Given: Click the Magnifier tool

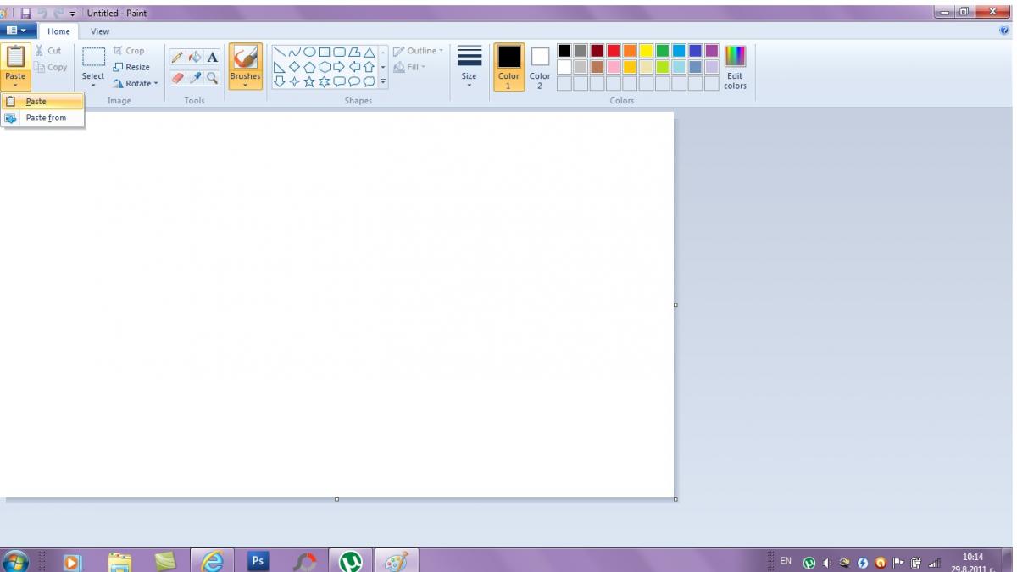Looking at the screenshot, I should pos(212,77).
